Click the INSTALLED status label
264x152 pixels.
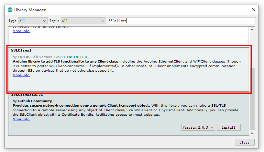tap(77, 57)
